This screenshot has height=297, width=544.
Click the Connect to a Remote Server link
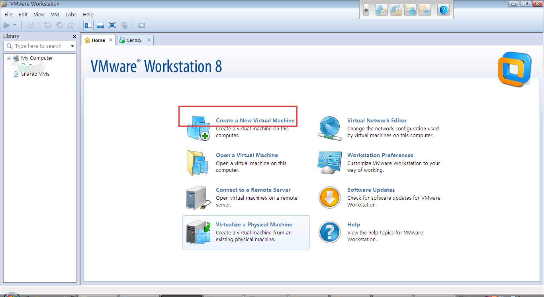pyautogui.click(x=253, y=190)
